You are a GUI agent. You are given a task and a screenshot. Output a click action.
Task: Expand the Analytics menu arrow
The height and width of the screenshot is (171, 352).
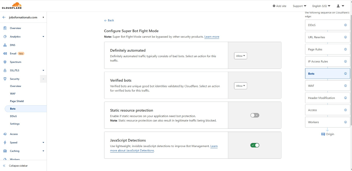[43, 36]
